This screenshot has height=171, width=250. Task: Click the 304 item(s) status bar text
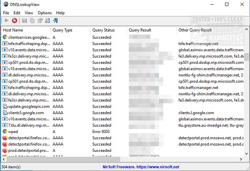11,167
